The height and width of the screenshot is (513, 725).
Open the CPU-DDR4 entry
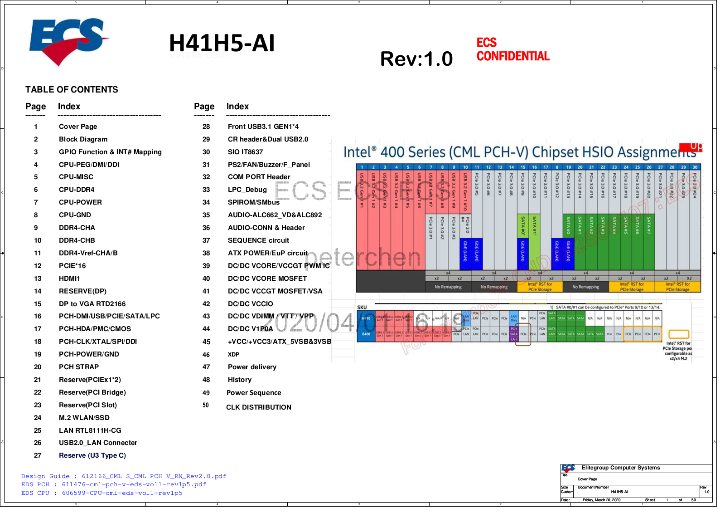point(77,190)
